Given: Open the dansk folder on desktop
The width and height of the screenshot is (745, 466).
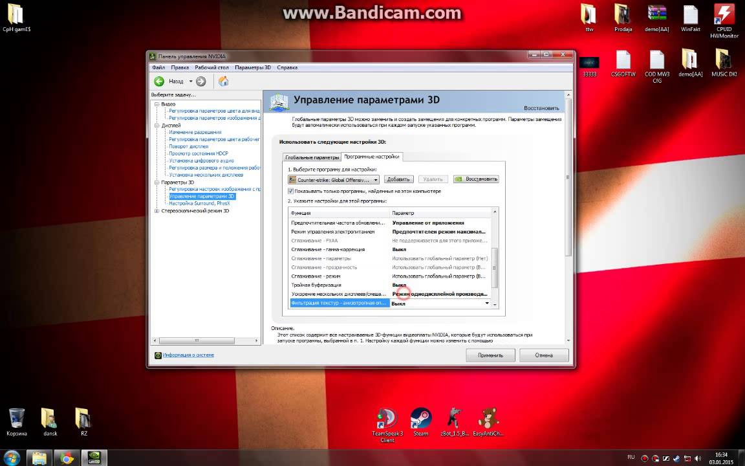Looking at the screenshot, I should click(50, 422).
